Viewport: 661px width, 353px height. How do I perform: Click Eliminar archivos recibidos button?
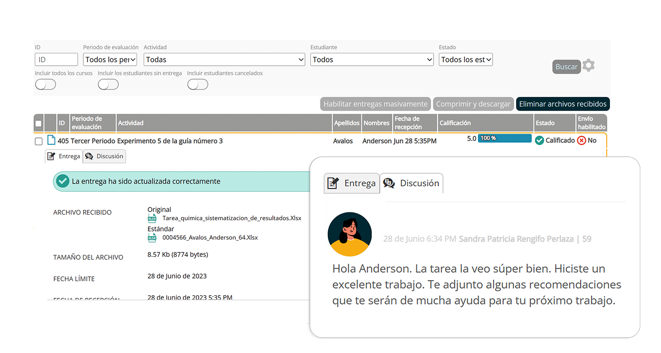(x=563, y=104)
